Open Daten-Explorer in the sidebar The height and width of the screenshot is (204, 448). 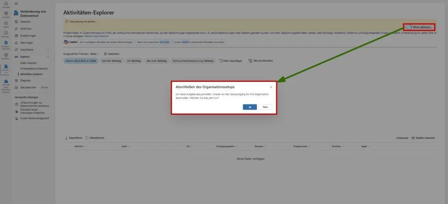coord(28,63)
